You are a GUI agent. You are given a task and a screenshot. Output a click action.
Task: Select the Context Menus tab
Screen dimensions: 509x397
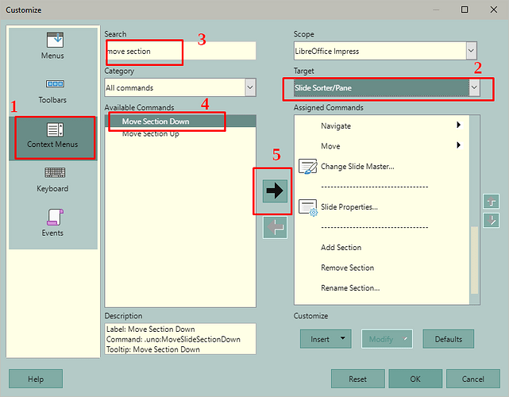coord(52,138)
